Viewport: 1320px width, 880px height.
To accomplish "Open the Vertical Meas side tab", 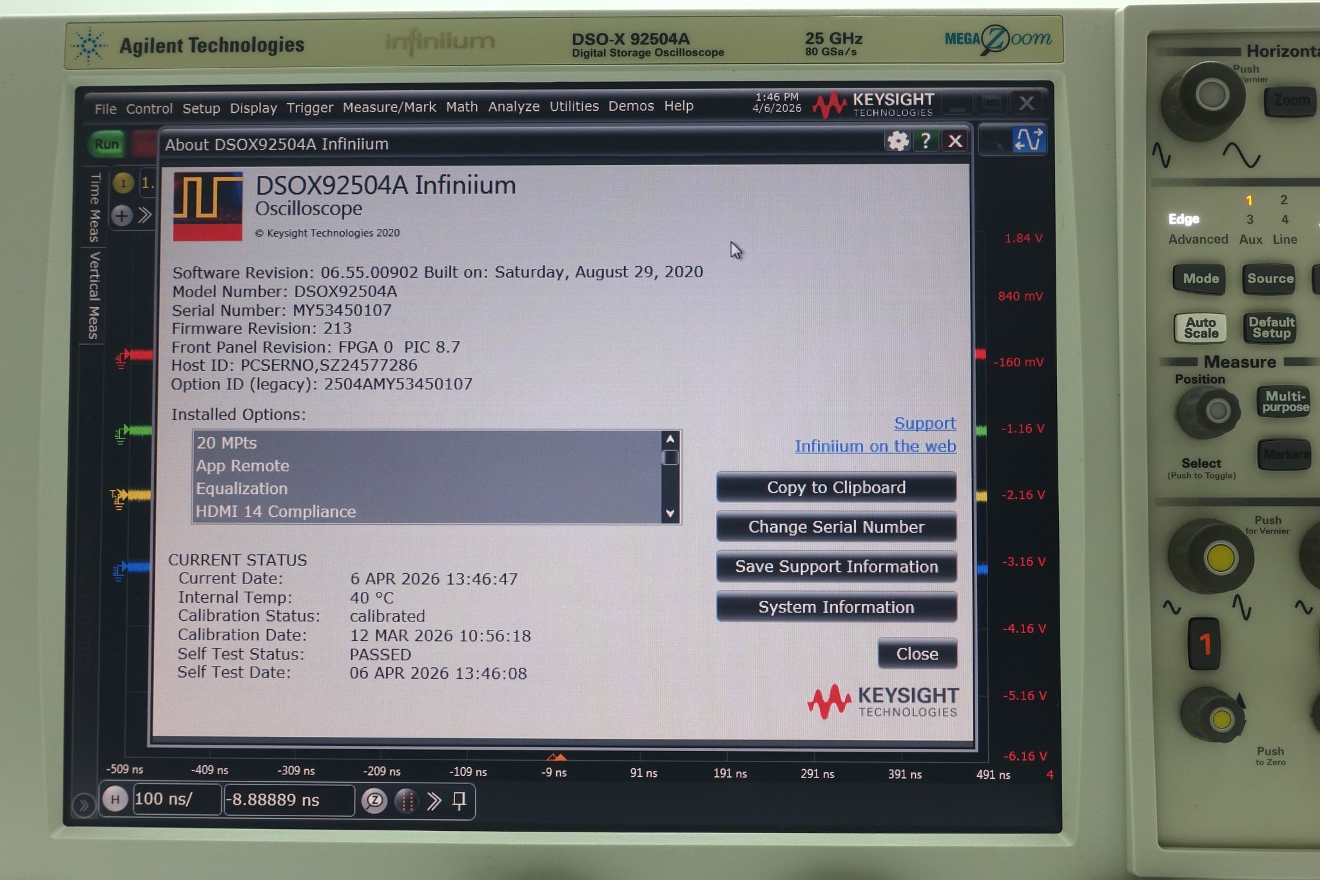I will 94,296.
